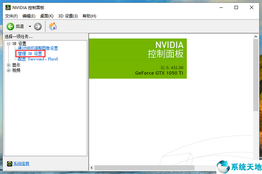Click the GeForce GTX 1050 Ti text
262x174 pixels.
(159, 73)
